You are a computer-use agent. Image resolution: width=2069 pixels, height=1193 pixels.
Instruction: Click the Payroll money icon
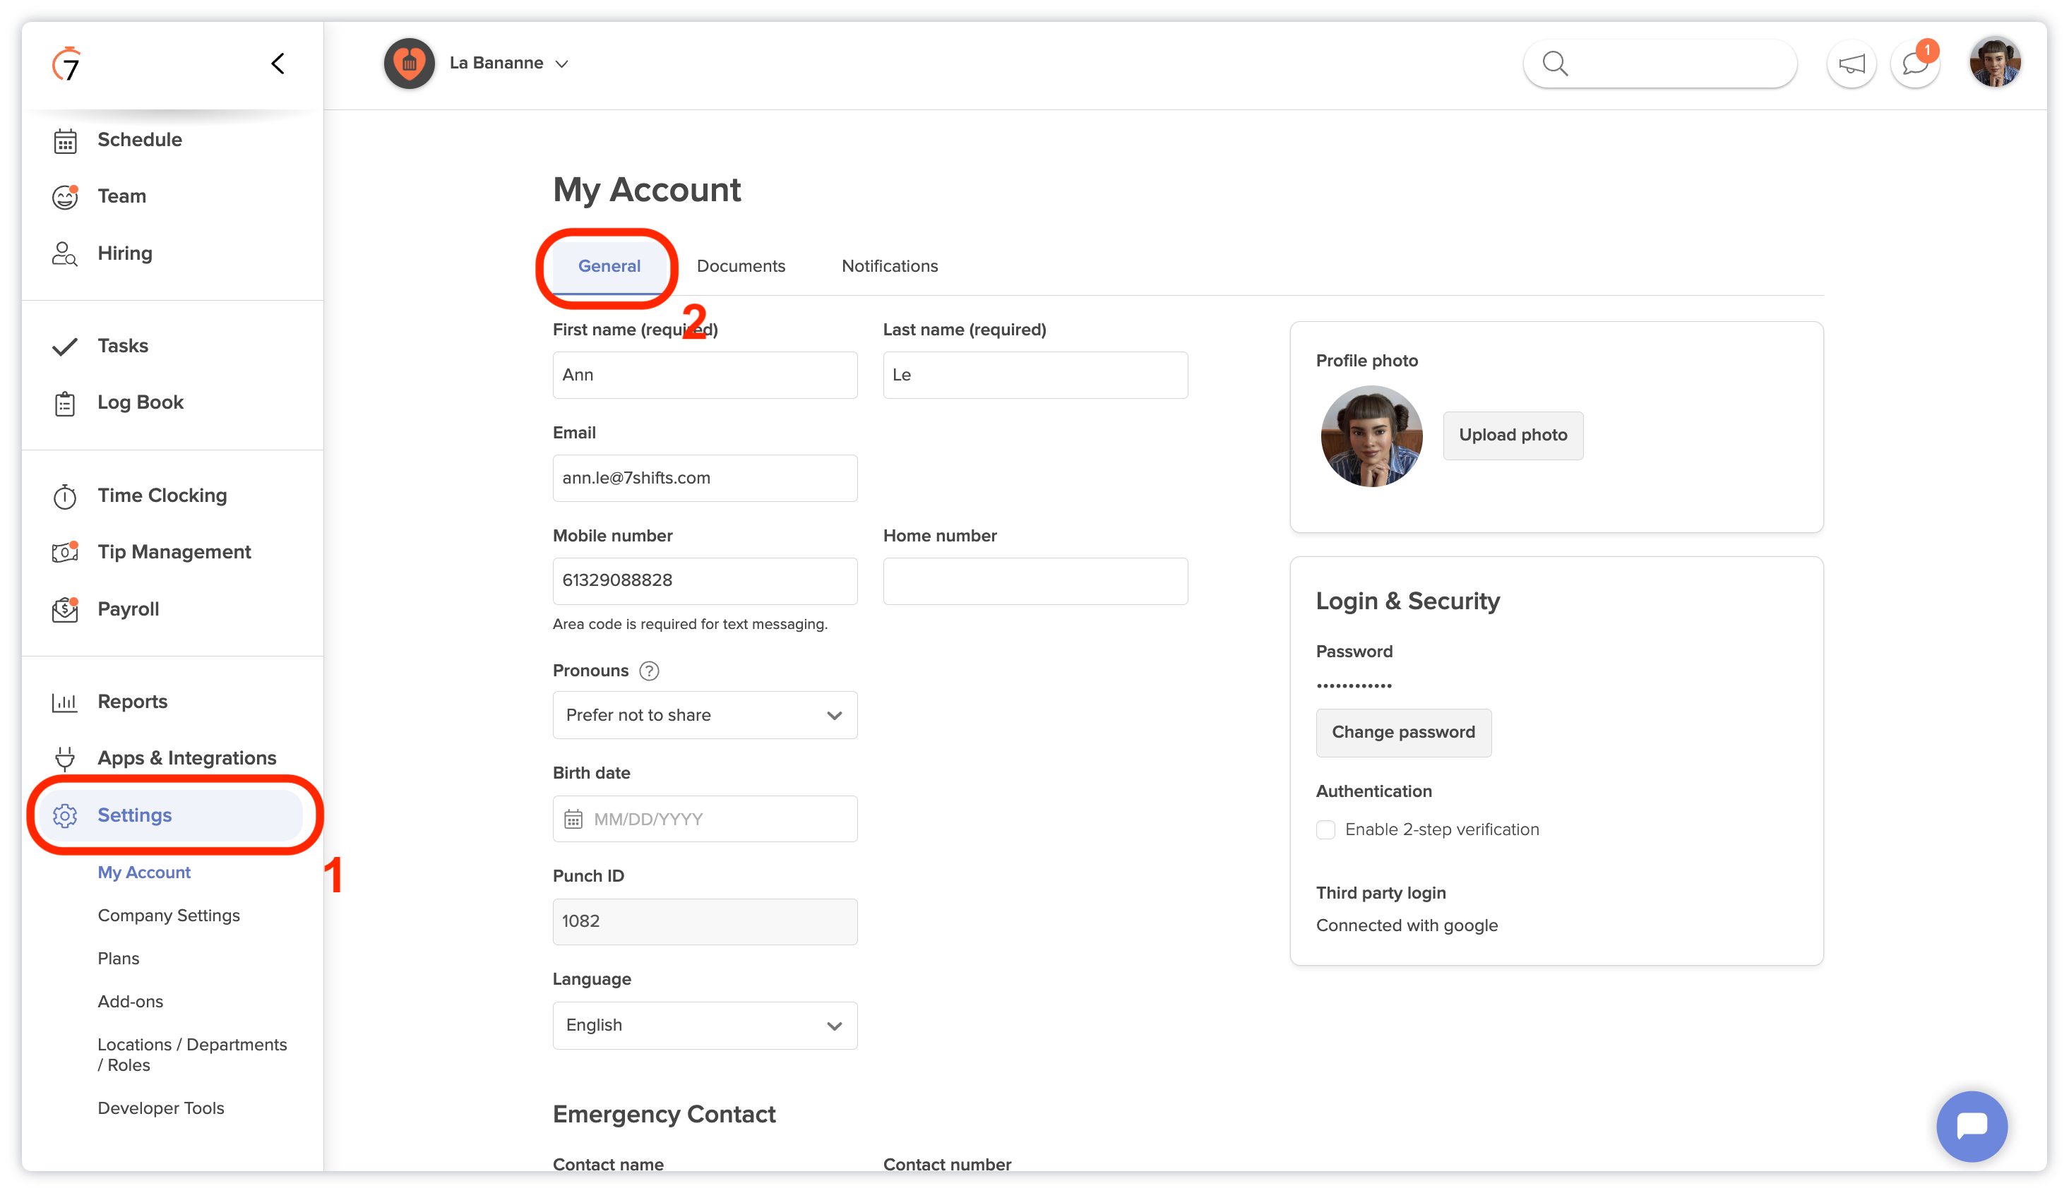[65, 610]
